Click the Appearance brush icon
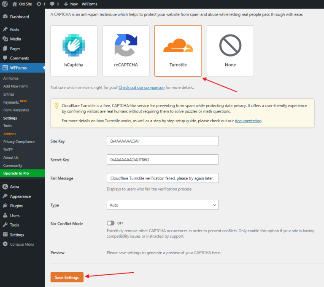Viewport: 324px width, 287px height. pyautogui.click(x=5, y=196)
